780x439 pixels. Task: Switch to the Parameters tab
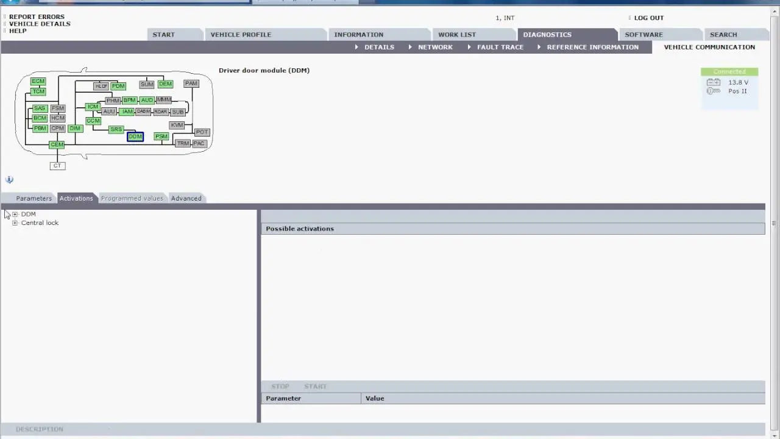click(34, 198)
